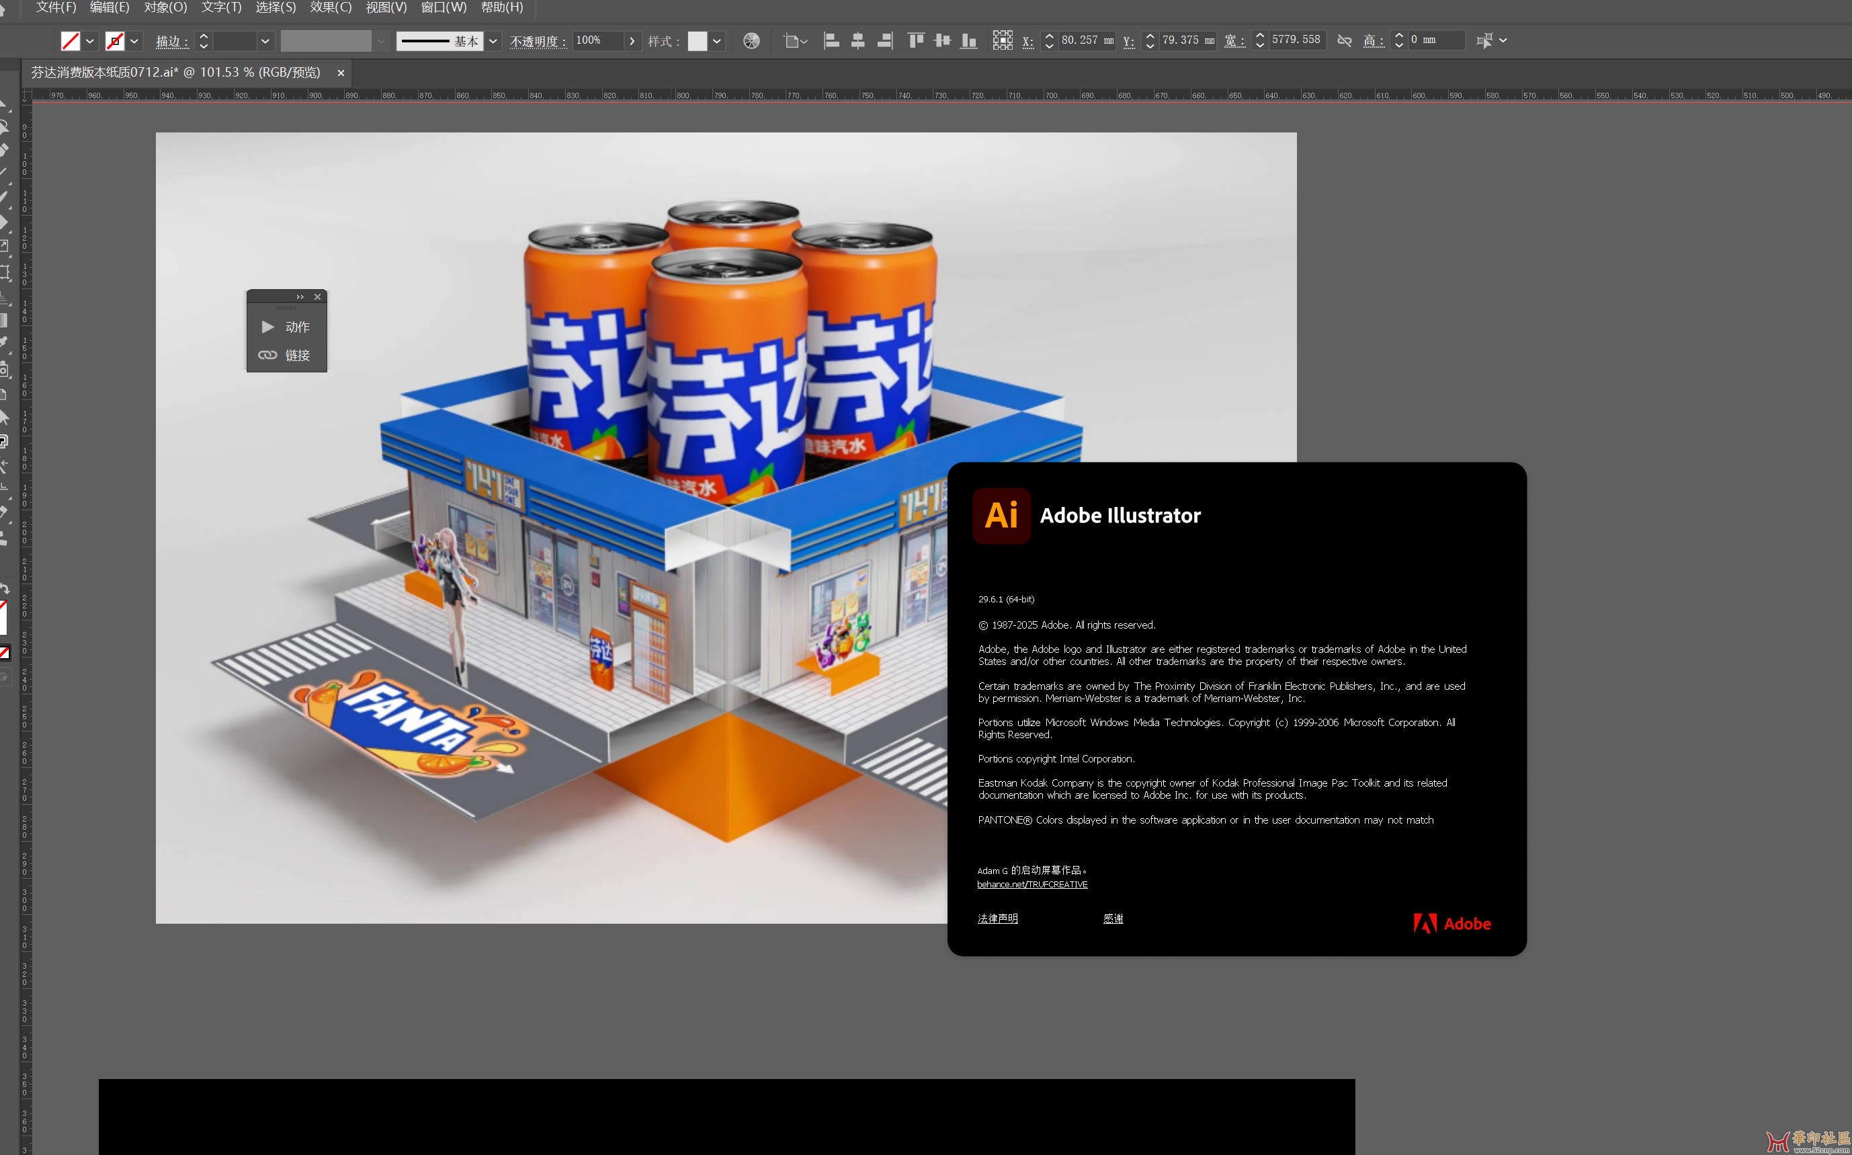1852x1155 pixels.
Task: Open the graphic style dropdown arrow
Action: [717, 40]
